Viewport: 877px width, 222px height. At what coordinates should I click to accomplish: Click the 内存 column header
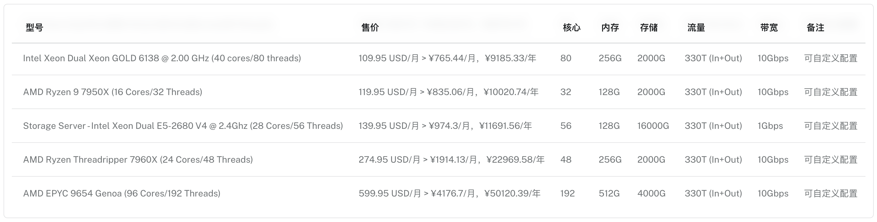[x=610, y=27]
